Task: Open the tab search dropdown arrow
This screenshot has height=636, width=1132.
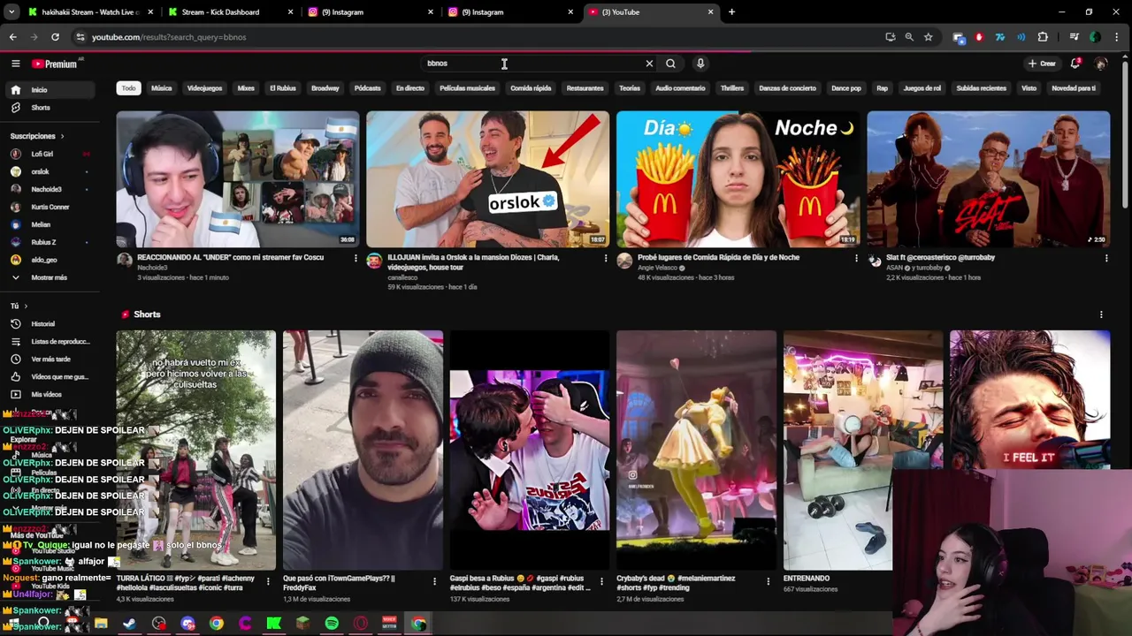Action: 11,12
